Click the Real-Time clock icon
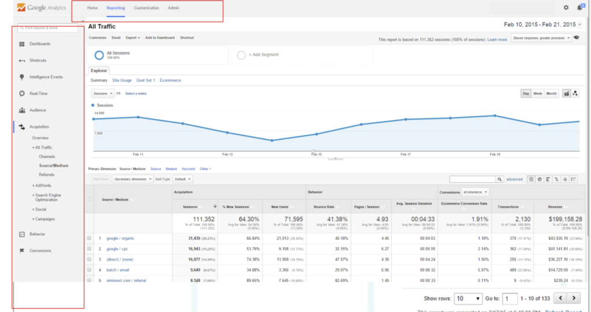The image size is (591, 312). pyautogui.click(x=21, y=93)
